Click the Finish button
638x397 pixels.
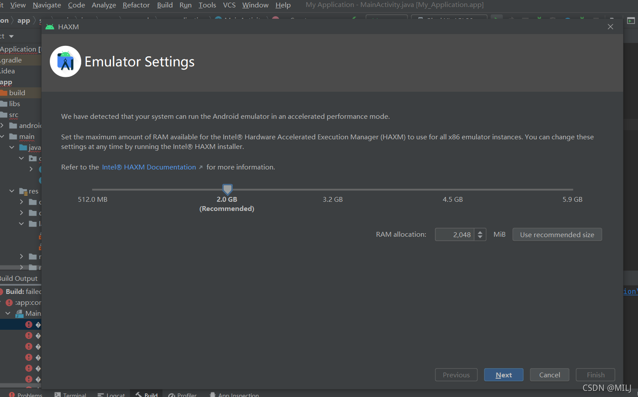tap(596, 375)
